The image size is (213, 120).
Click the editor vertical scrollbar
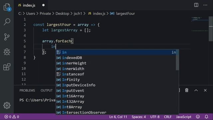[211, 29]
